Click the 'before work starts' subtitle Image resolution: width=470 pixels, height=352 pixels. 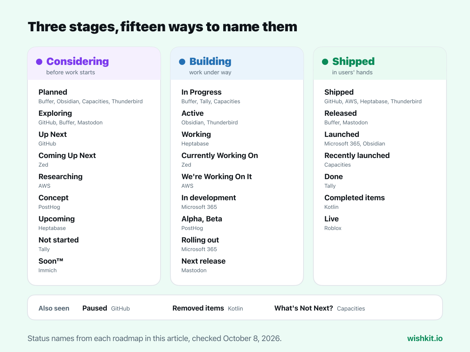click(70, 72)
